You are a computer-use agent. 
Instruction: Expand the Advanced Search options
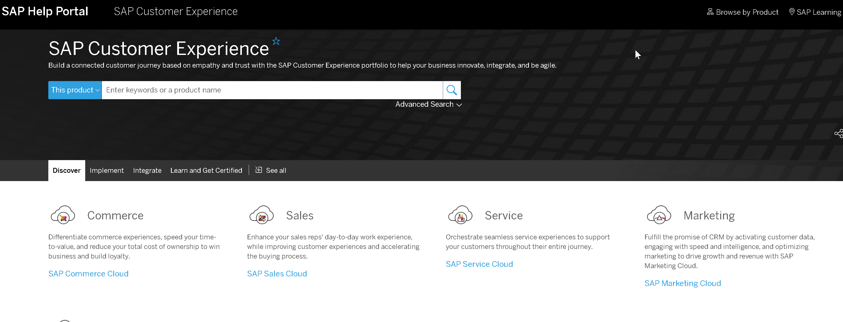(428, 104)
